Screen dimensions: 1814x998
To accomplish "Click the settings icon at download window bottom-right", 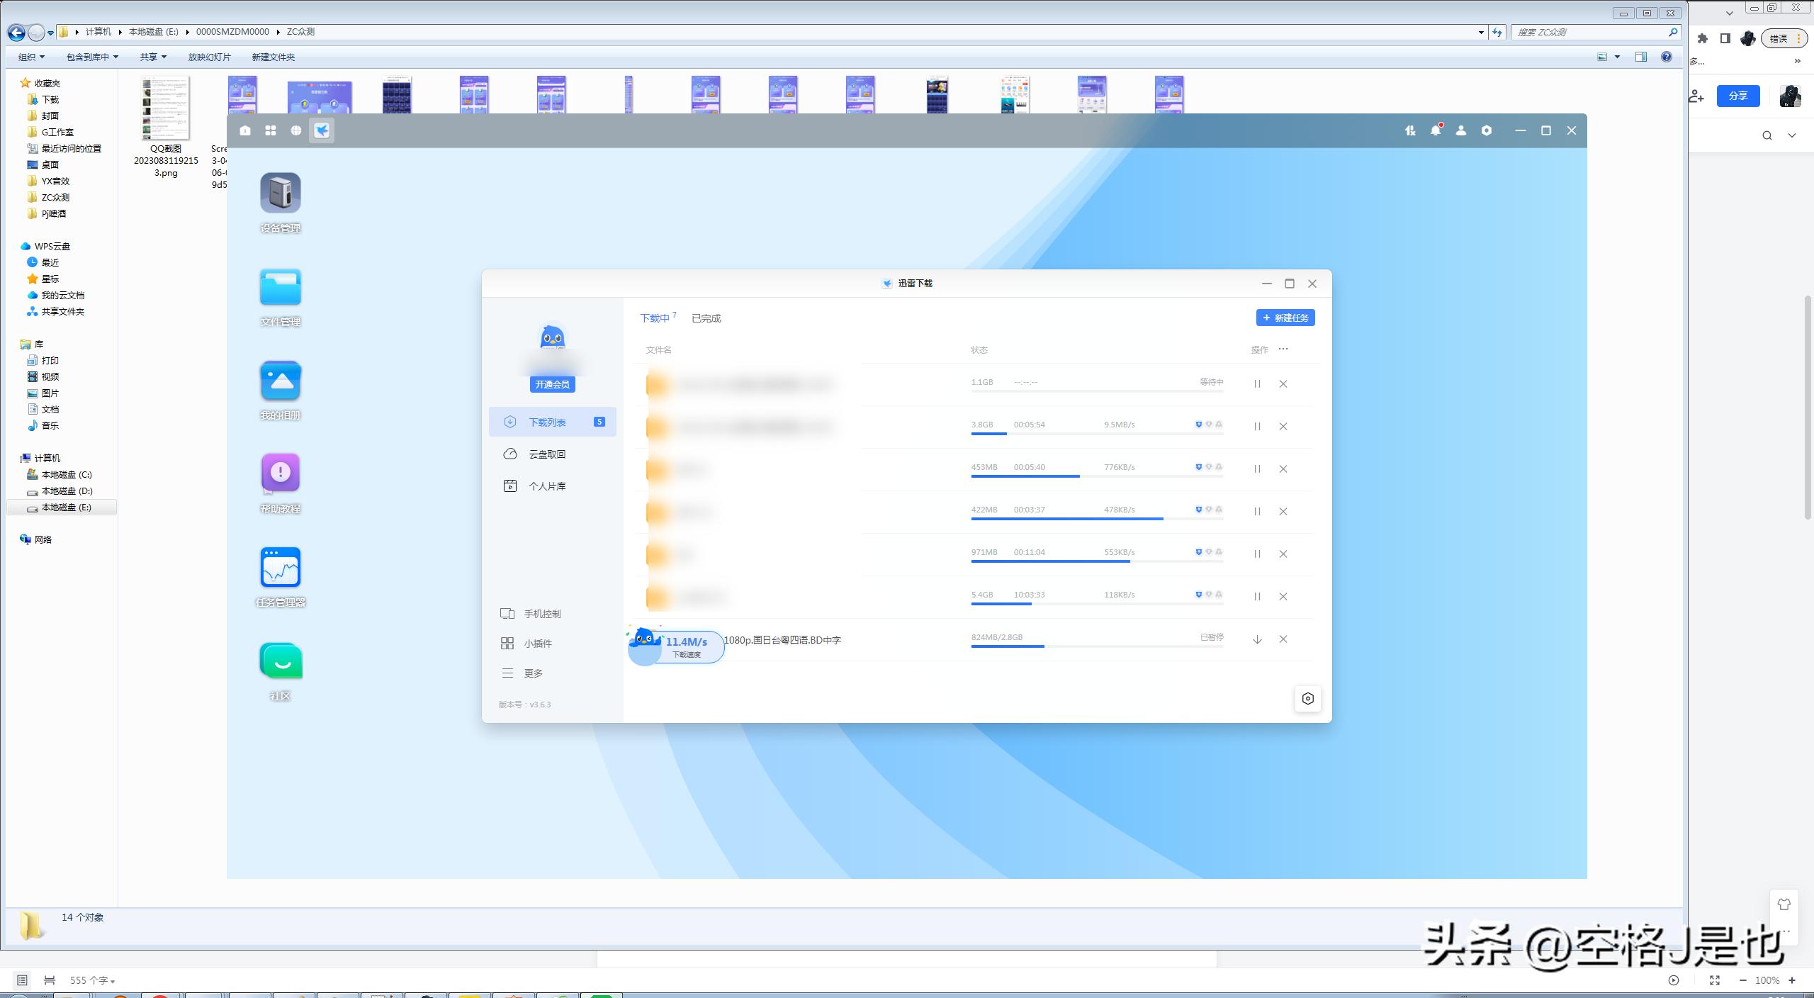I will point(1307,698).
